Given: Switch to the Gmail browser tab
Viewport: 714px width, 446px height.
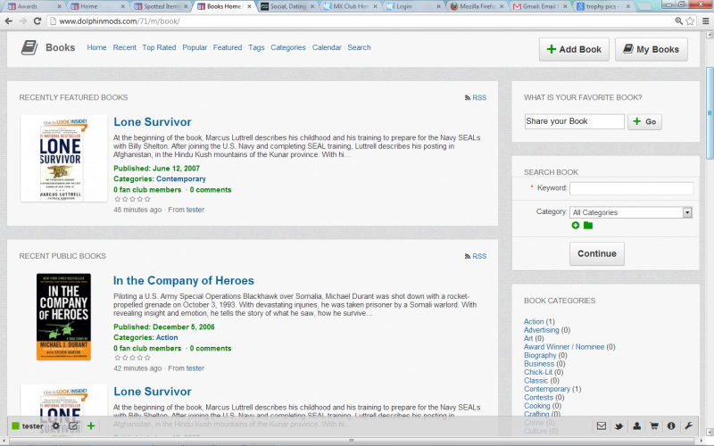Looking at the screenshot, I should [540, 6].
